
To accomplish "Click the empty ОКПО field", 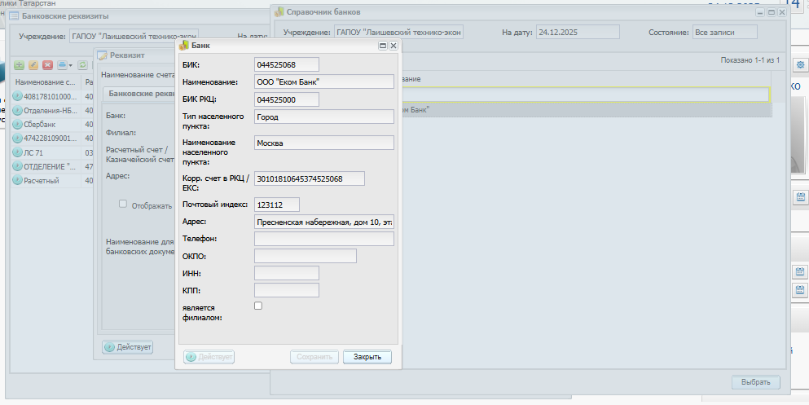I will point(306,256).
